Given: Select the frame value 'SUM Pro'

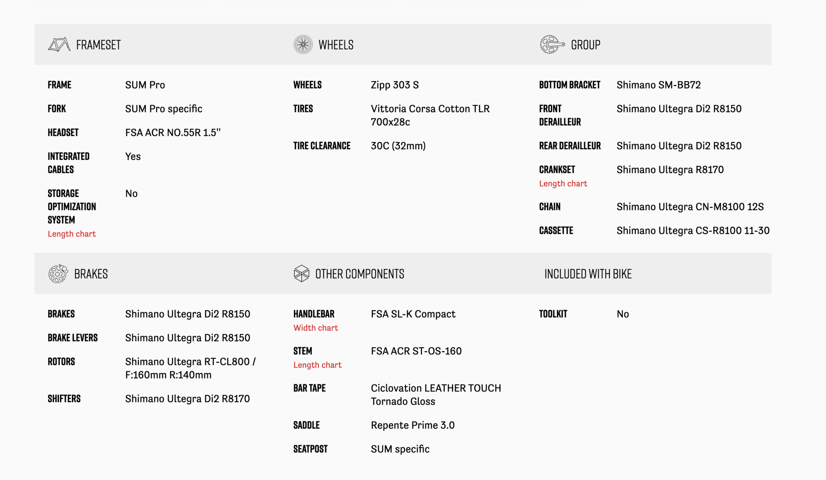Looking at the screenshot, I should pos(145,85).
